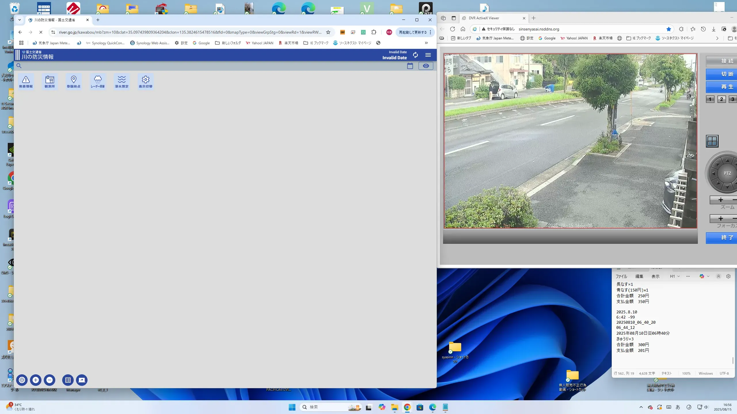Switch DVR to camera channel 2
737x414 pixels.
click(721, 99)
